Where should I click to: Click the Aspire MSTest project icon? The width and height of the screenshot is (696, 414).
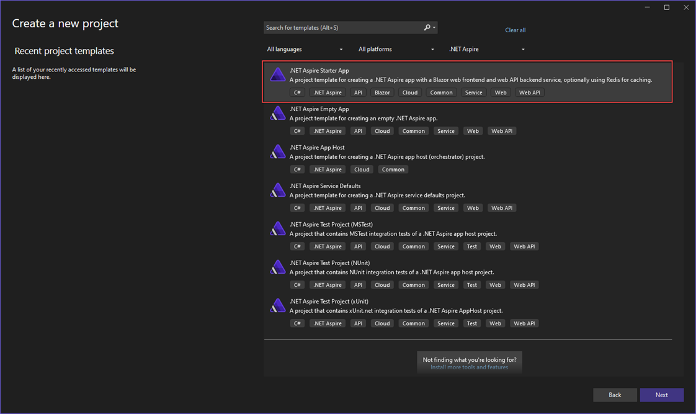click(x=278, y=229)
